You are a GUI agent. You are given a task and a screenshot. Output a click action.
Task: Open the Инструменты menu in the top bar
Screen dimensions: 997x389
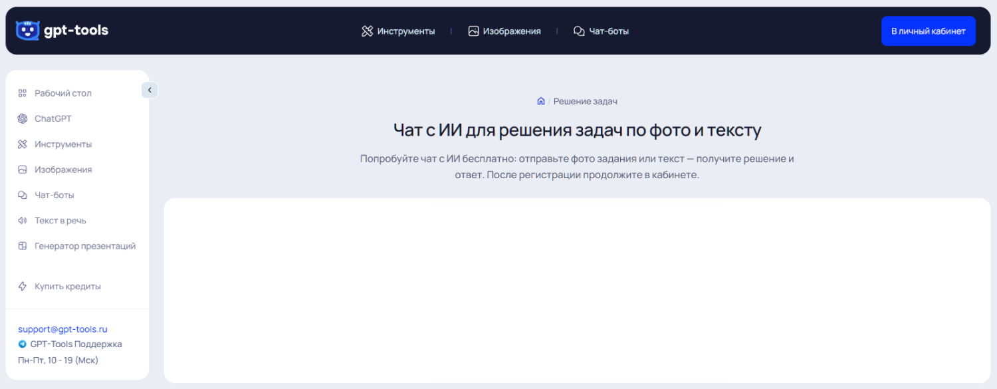click(399, 31)
